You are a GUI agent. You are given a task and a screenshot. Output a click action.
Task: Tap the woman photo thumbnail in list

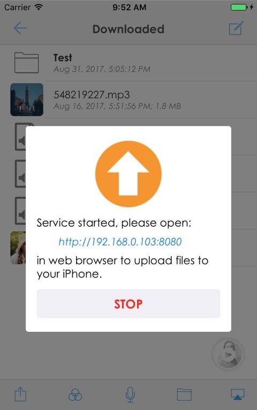click(18, 248)
